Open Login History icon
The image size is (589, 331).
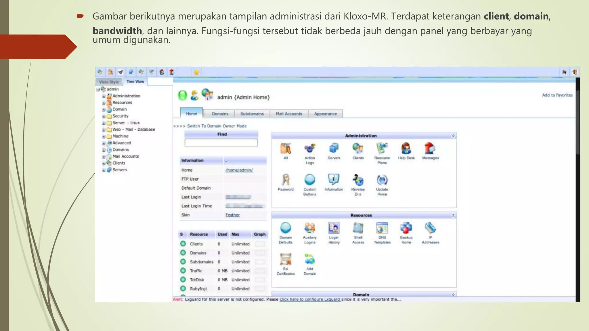point(334,228)
